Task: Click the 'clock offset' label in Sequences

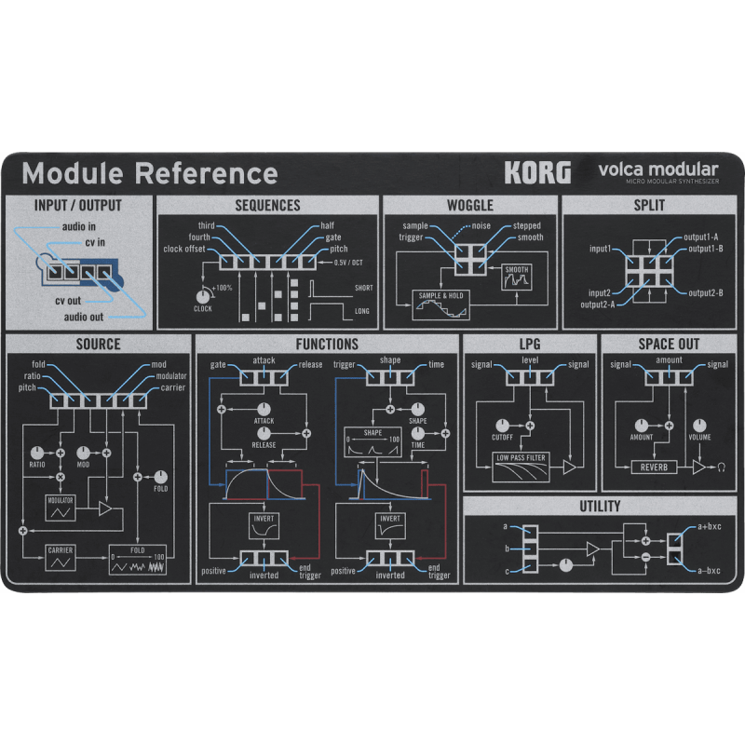Action: [x=184, y=249]
